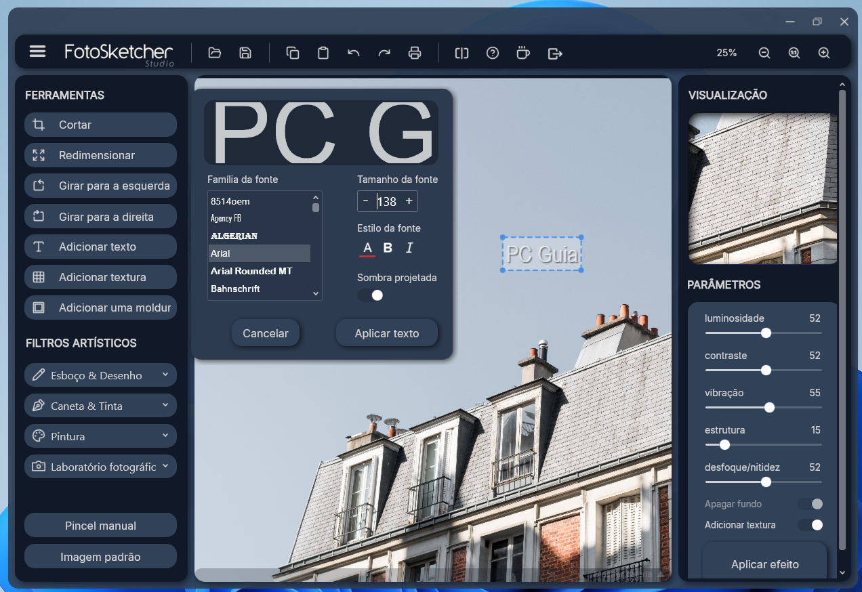Zoom out with the magnifier minus icon
The image size is (862, 592).
click(x=764, y=53)
